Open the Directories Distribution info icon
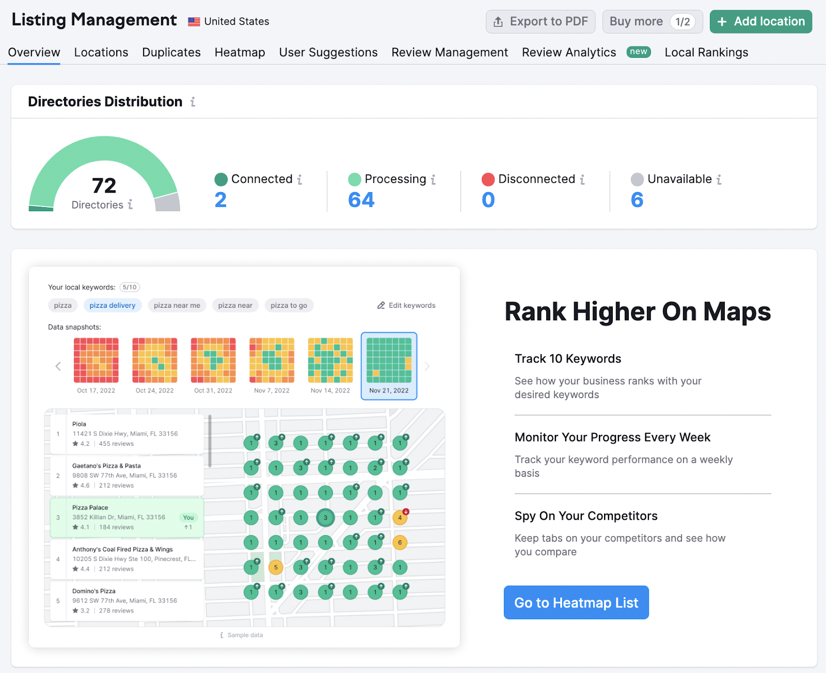This screenshot has height=673, width=826. coord(192,102)
